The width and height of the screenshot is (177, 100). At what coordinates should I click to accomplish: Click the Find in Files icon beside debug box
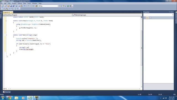pos(36,6)
